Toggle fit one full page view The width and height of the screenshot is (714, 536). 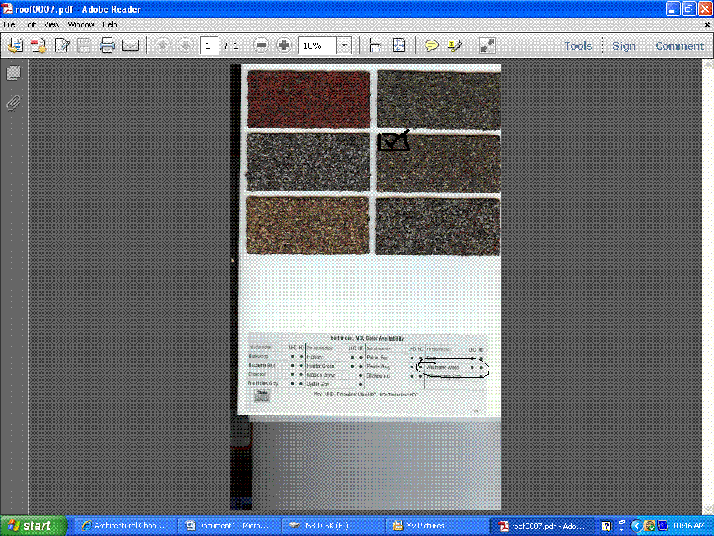click(x=399, y=46)
